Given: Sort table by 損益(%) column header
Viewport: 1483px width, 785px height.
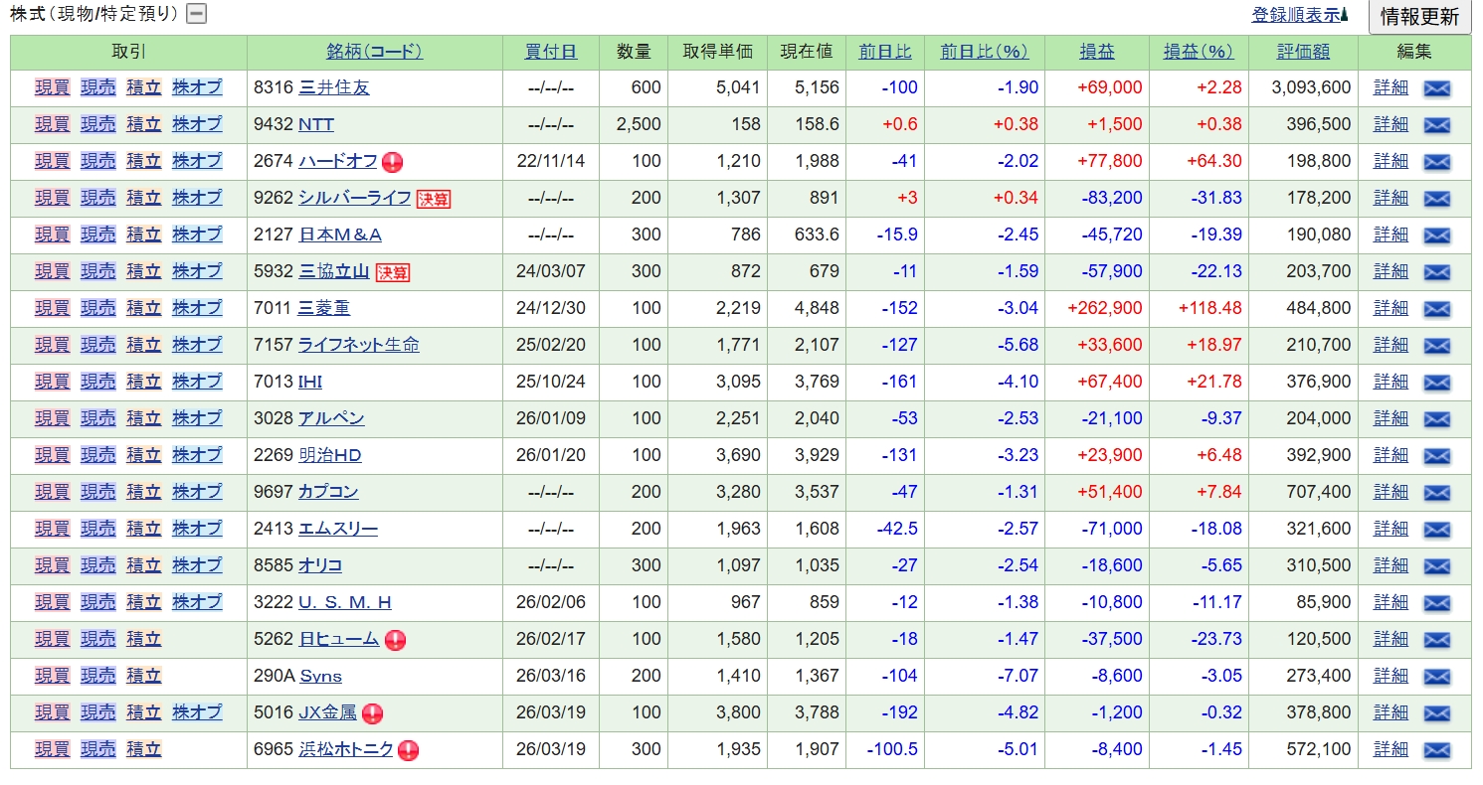Looking at the screenshot, I should (1198, 52).
